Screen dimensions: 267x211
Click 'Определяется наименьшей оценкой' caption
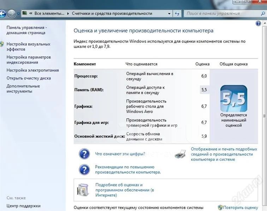tap(233, 120)
